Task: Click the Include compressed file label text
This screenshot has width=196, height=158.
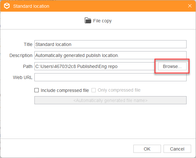Action: coord(65,90)
